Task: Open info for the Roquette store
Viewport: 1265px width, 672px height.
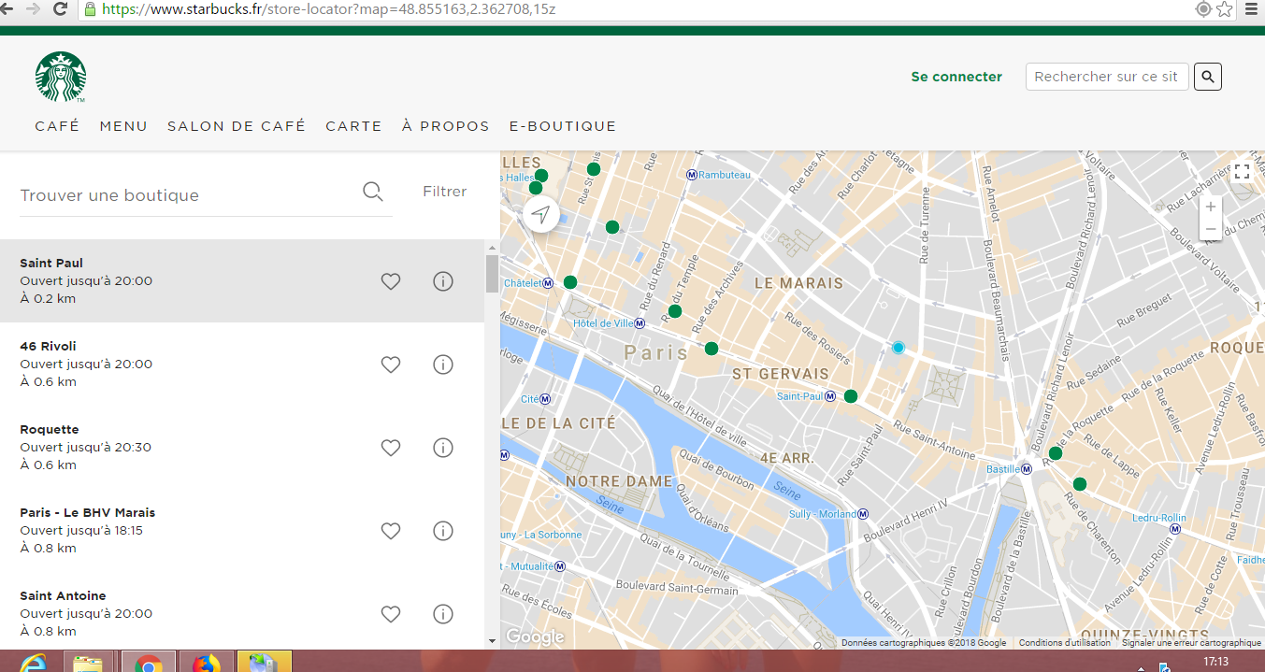Action: tap(443, 448)
